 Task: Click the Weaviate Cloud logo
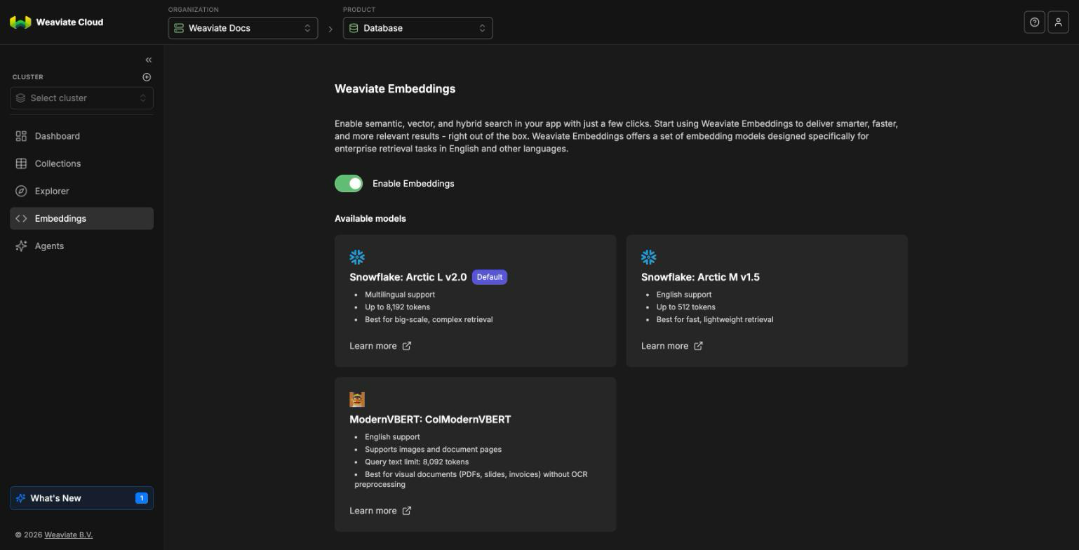tap(57, 22)
